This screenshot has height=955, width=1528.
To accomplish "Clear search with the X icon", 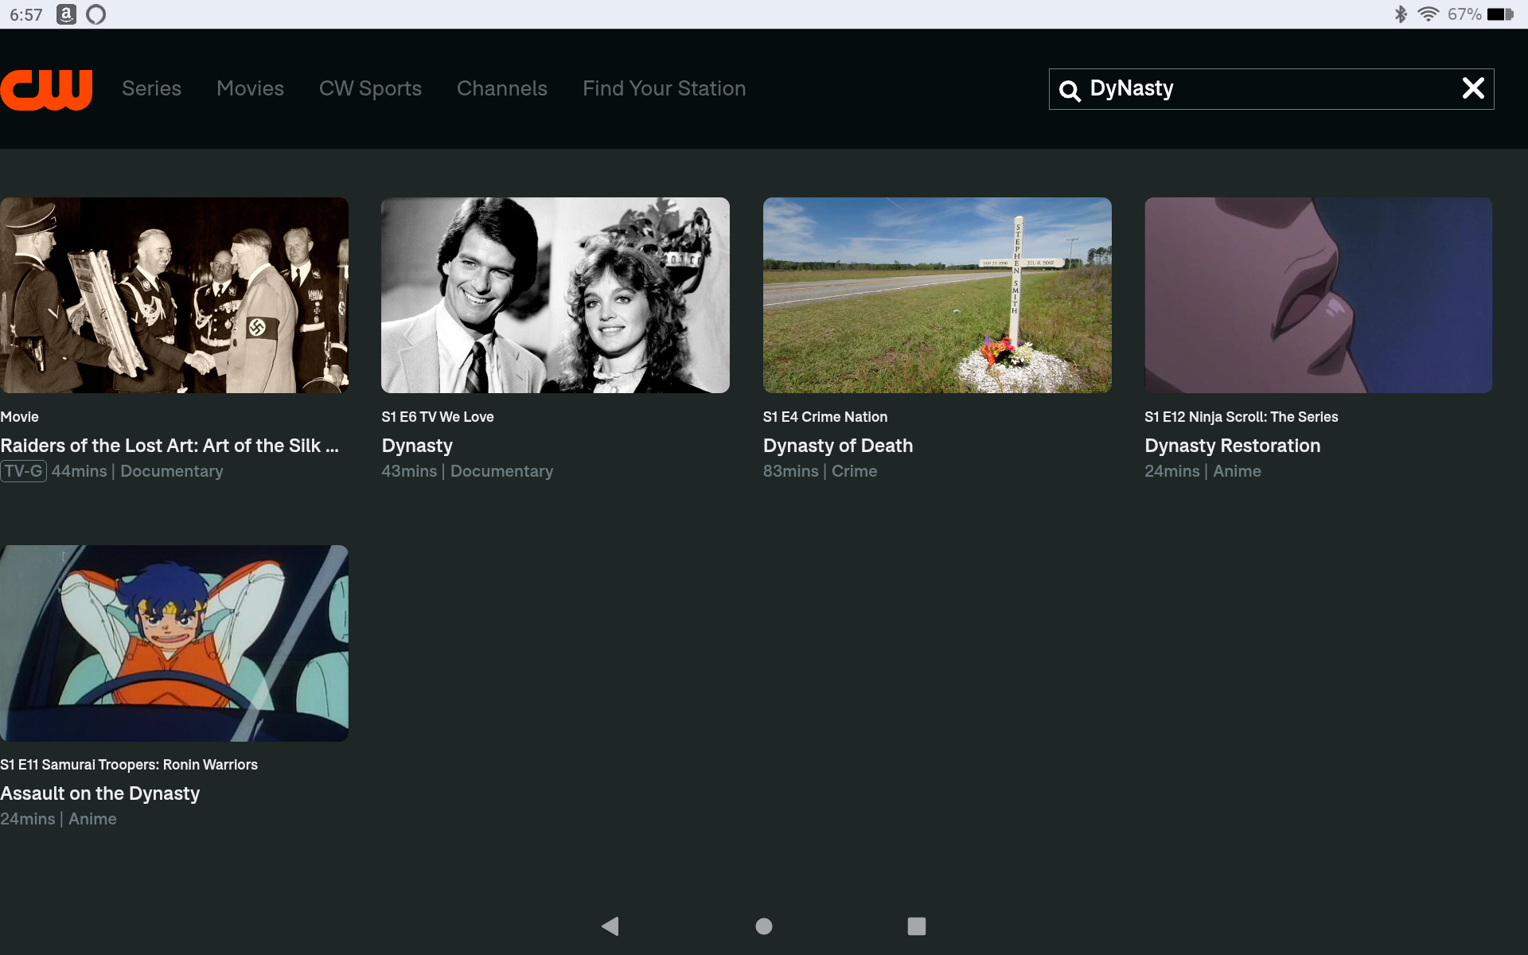I will pyautogui.click(x=1473, y=88).
